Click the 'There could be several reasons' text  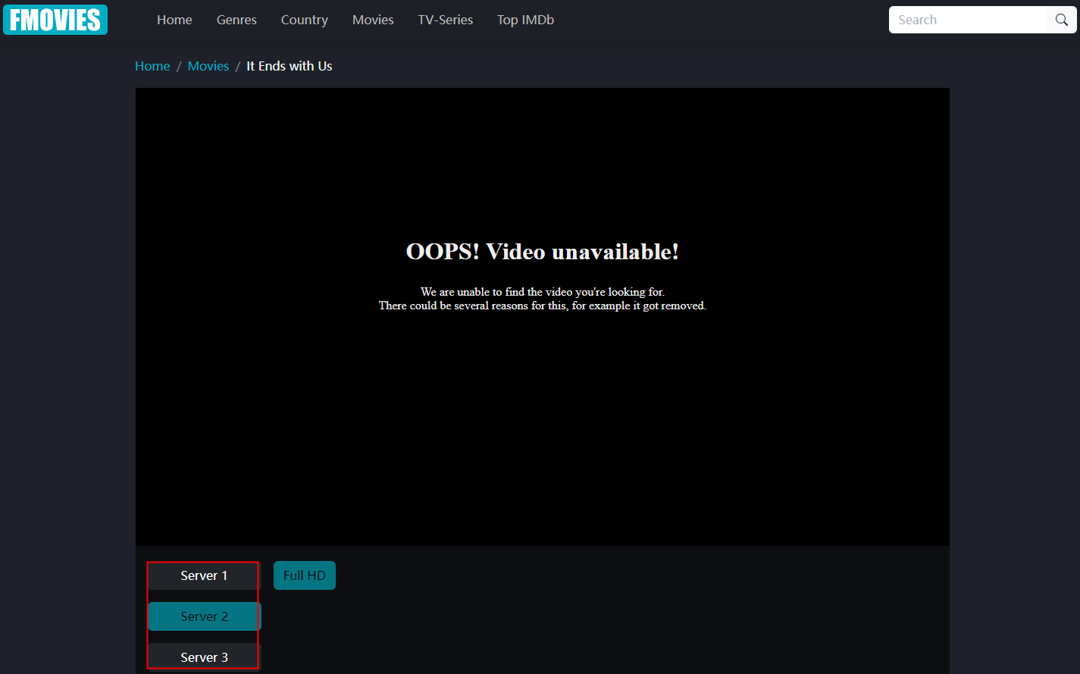542,306
